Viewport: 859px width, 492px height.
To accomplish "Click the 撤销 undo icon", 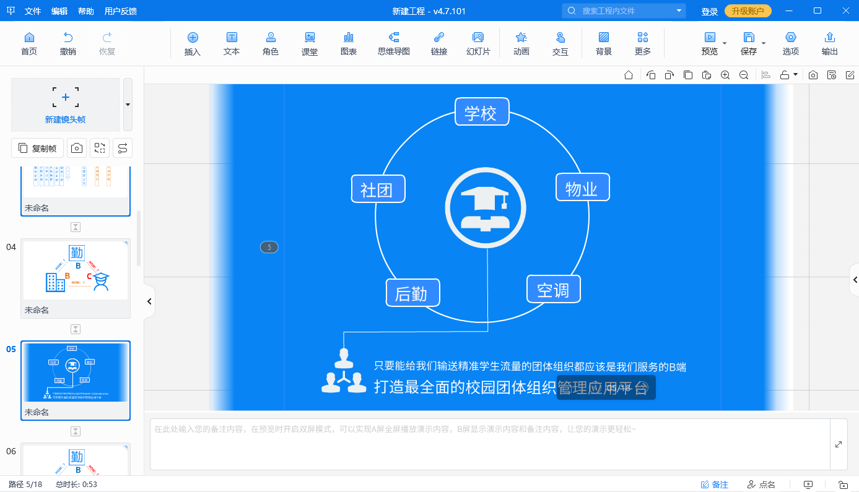I will (68, 43).
